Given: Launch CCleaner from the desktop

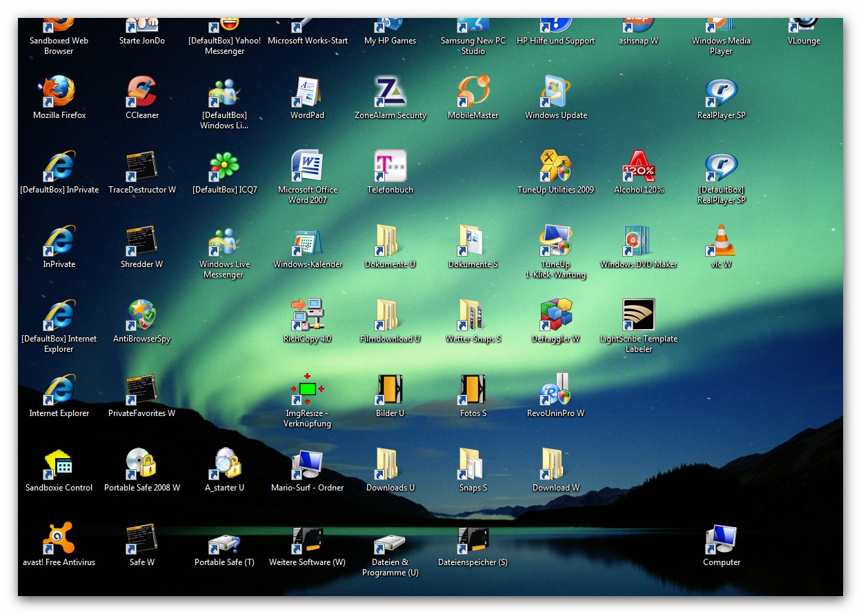Looking at the screenshot, I should [142, 92].
